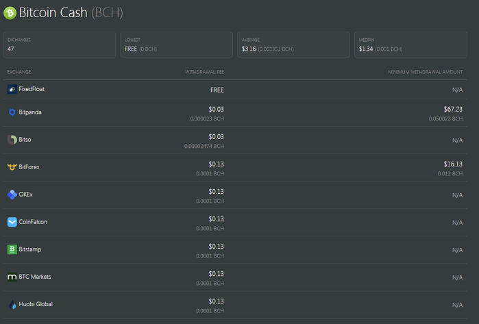Select the Average $3.16 stat card

293,45
